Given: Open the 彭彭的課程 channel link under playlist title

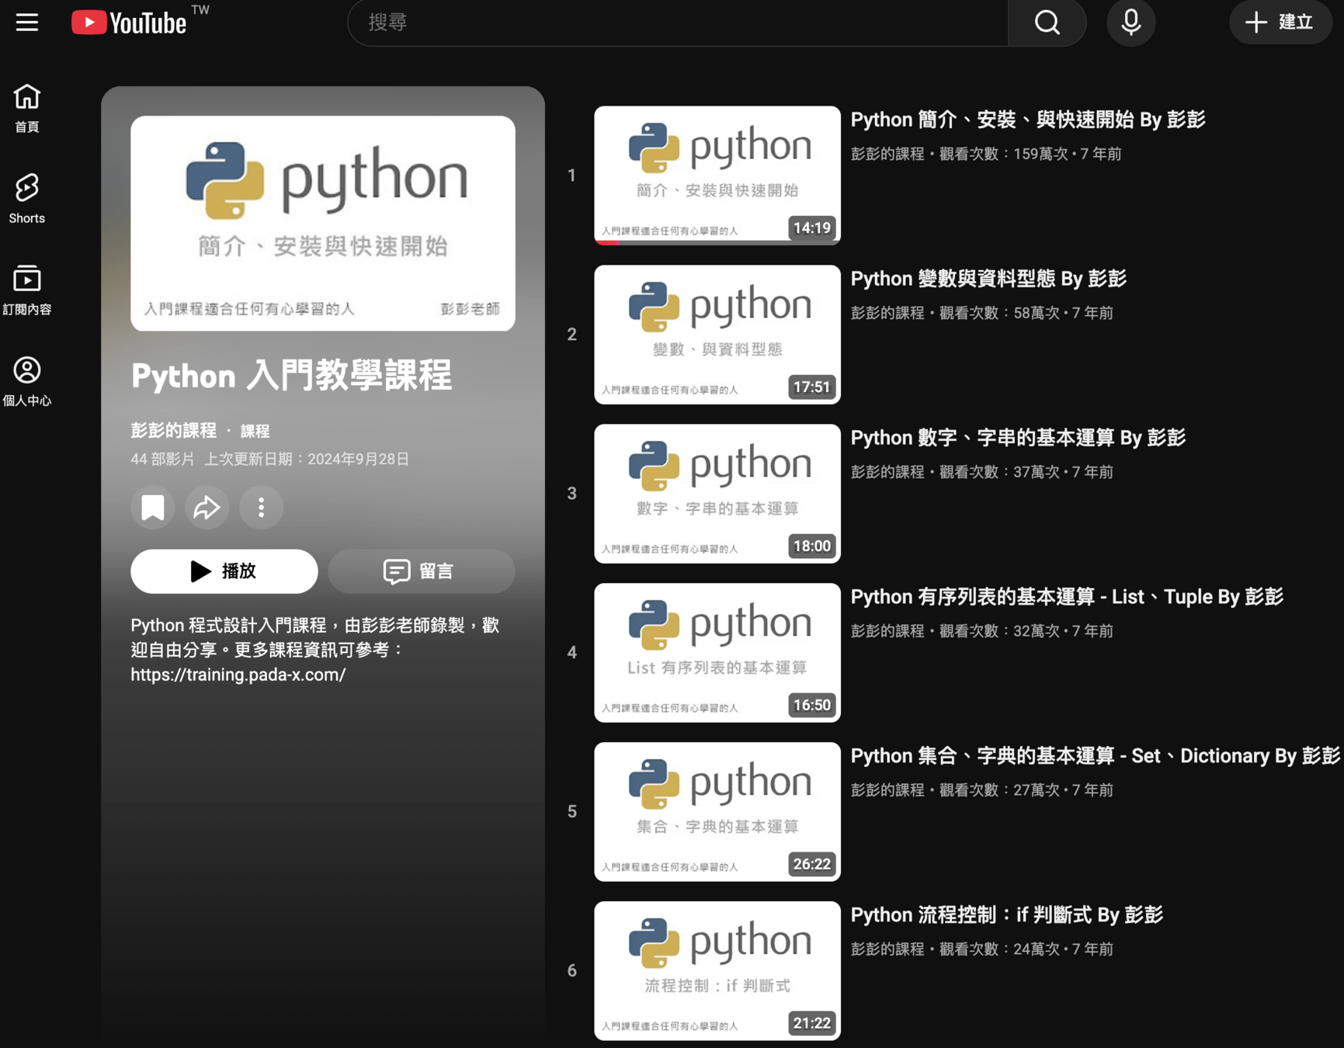Looking at the screenshot, I should [x=173, y=430].
